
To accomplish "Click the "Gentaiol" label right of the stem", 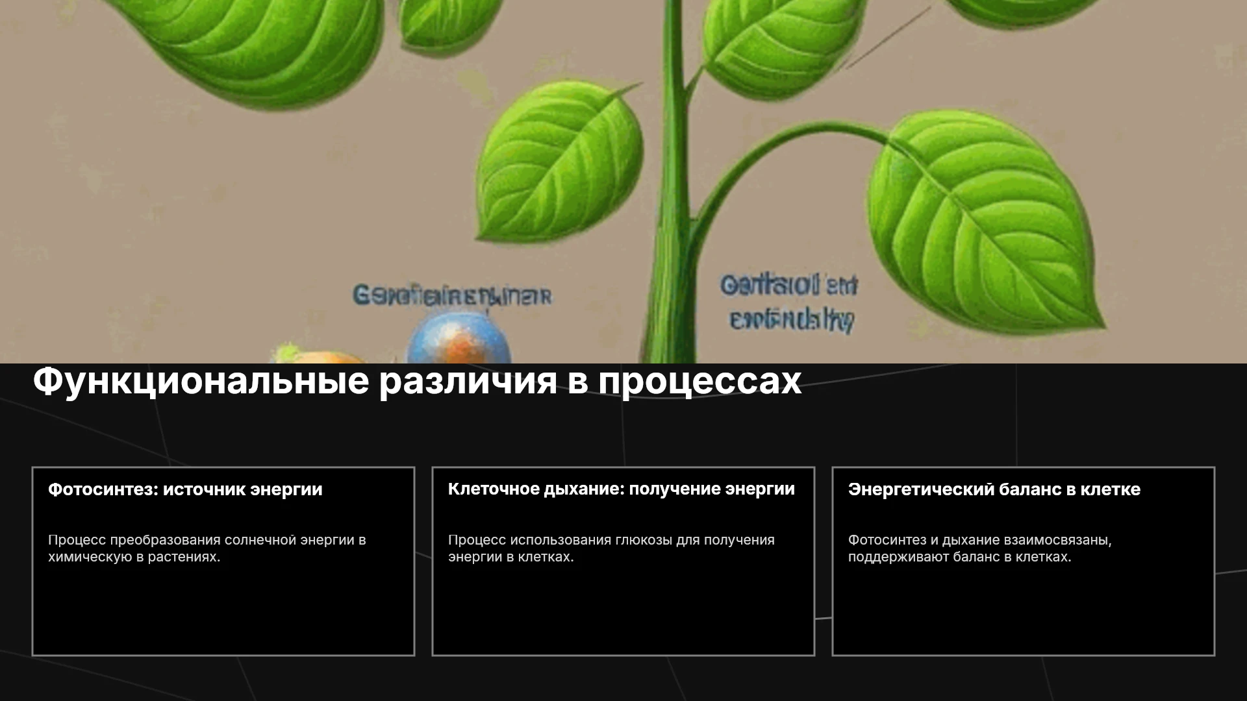I will [x=788, y=286].
